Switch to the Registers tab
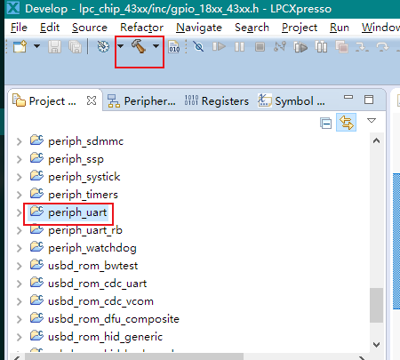This screenshot has width=400, height=360. point(217,101)
